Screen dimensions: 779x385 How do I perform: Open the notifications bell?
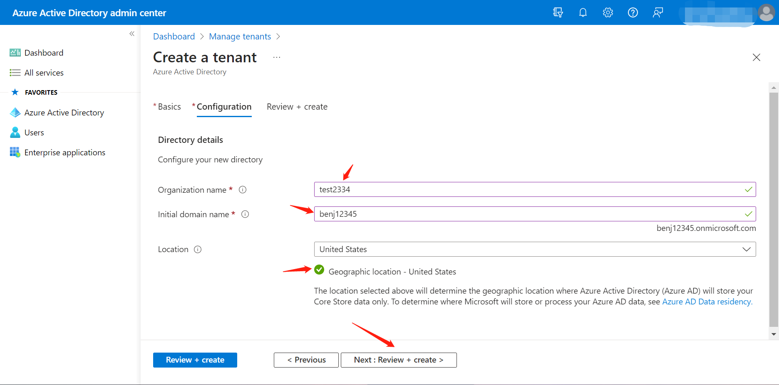click(x=583, y=12)
